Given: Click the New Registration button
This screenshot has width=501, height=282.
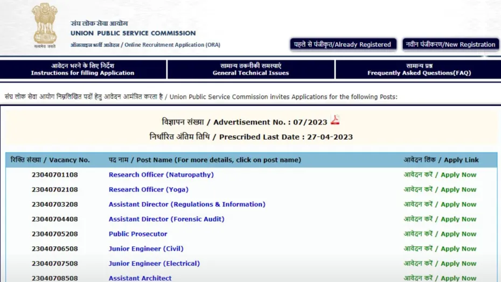Looking at the screenshot, I should click(x=449, y=45).
